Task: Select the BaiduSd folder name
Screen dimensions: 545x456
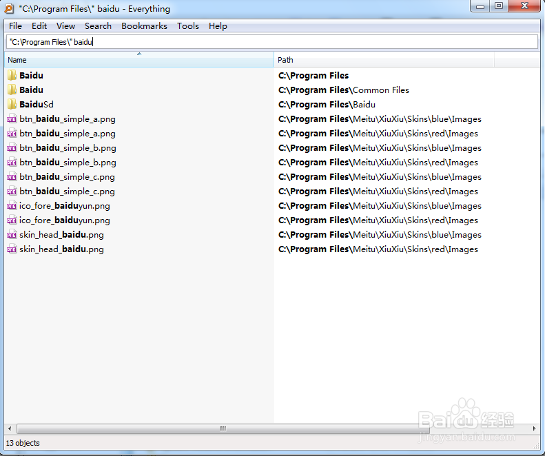Action: pyautogui.click(x=37, y=105)
